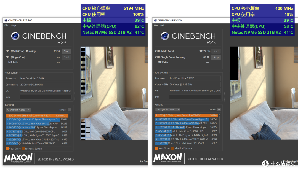Open CPU (Multi Core) ranking dropdown, right window

(x=168, y=110)
